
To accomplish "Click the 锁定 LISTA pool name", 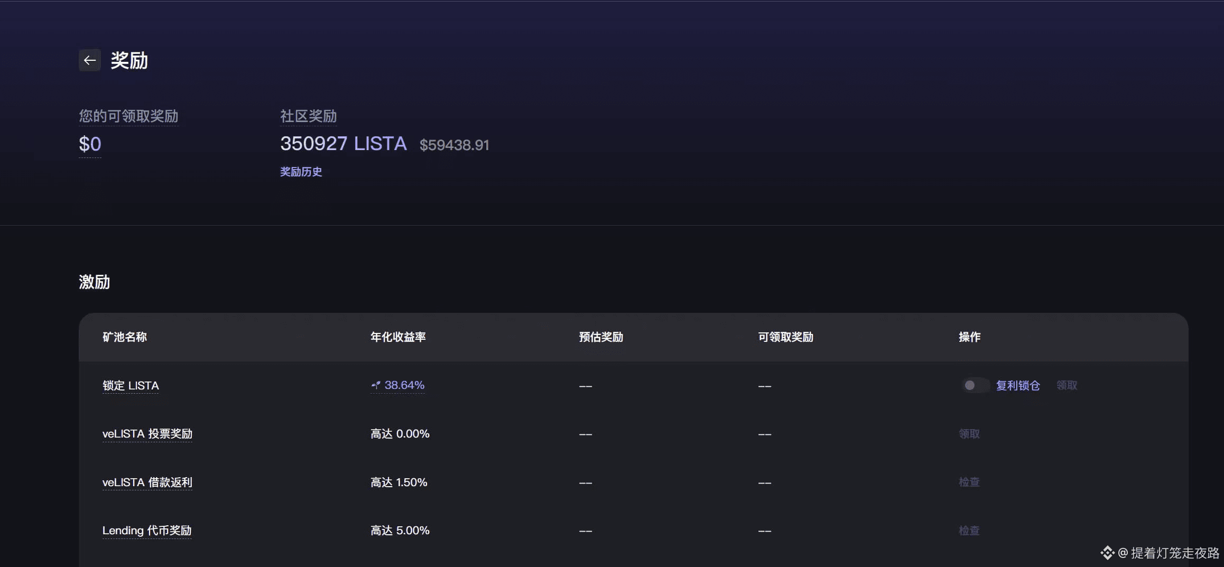I will [x=131, y=386].
